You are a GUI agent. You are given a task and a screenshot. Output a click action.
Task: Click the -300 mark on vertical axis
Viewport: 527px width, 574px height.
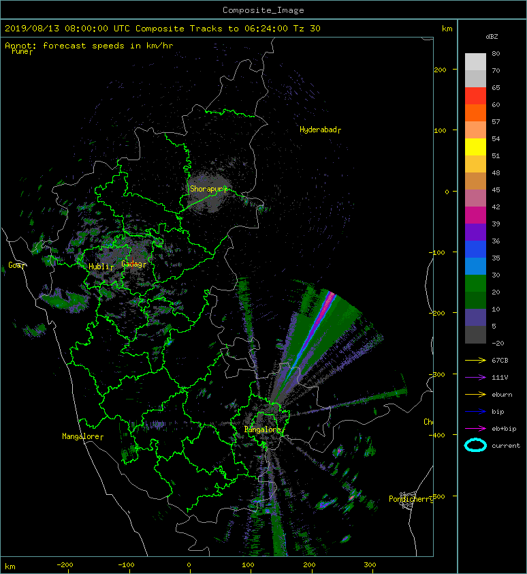click(x=437, y=374)
